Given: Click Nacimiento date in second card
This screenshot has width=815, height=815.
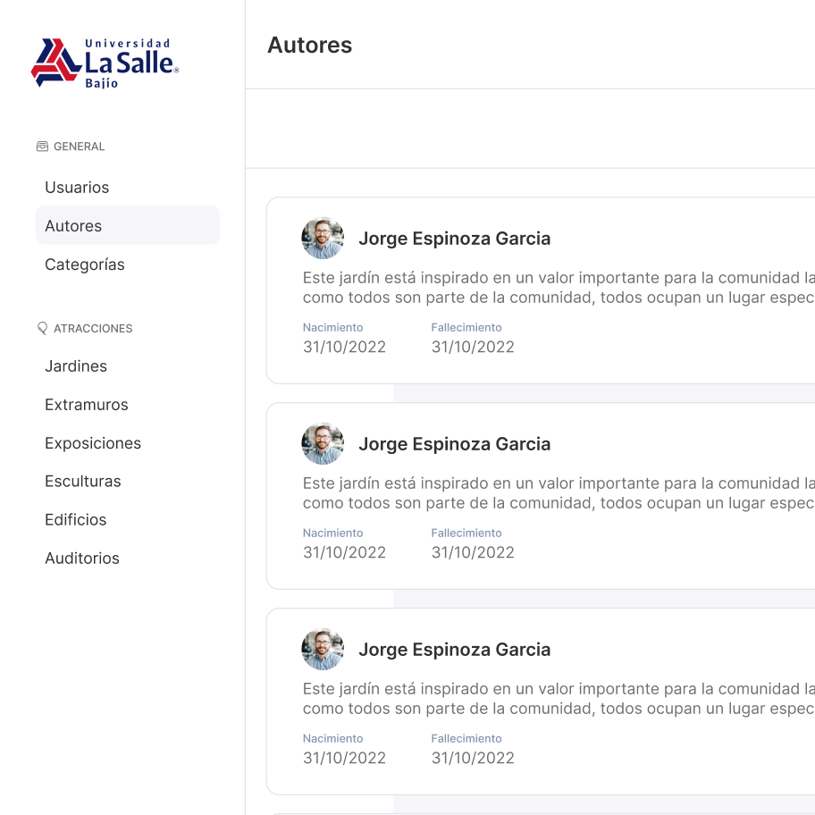Looking at the screenshot, I should pyautogui.click(x=345, y=552).
